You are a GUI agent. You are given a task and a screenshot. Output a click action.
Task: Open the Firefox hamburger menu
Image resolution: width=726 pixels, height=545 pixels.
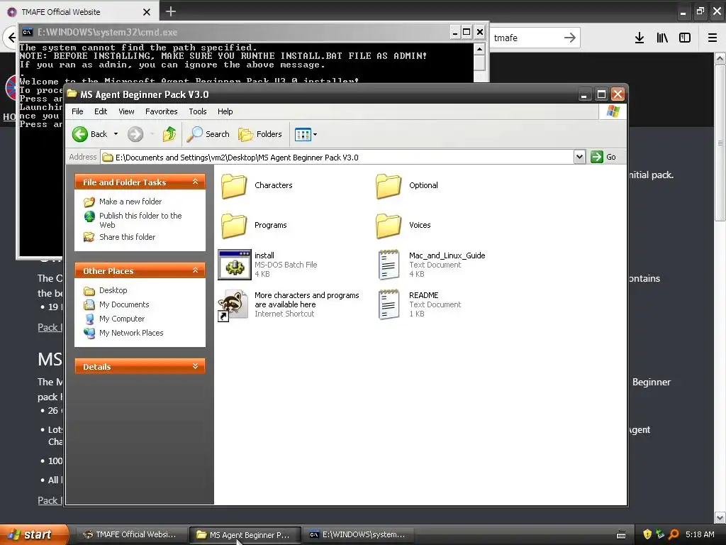tap(713, 38)
